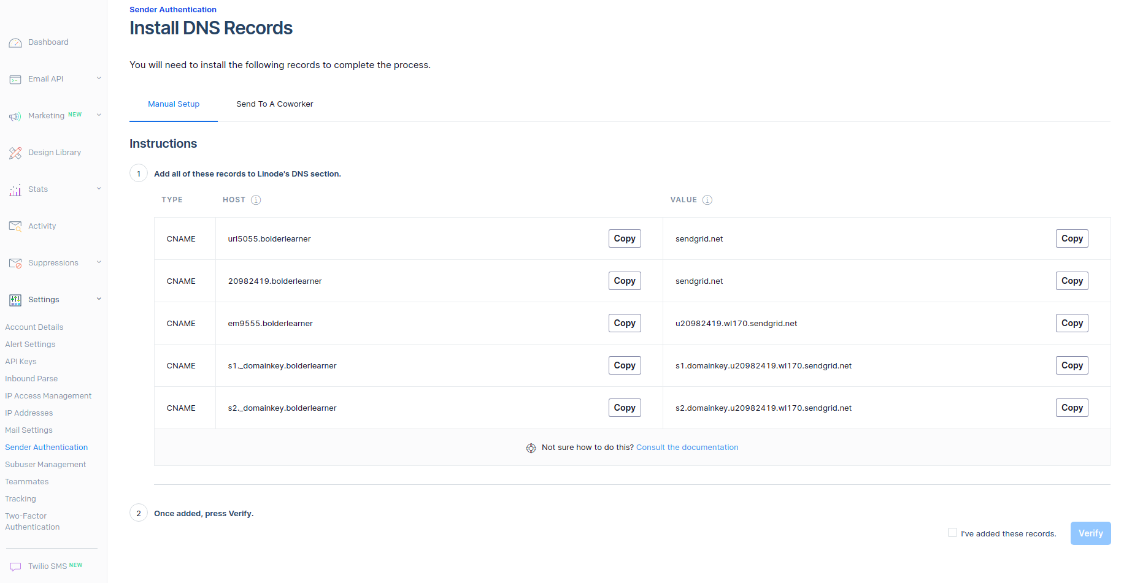
Task: Open IP Access Management page
Action: tap(48, 396)
